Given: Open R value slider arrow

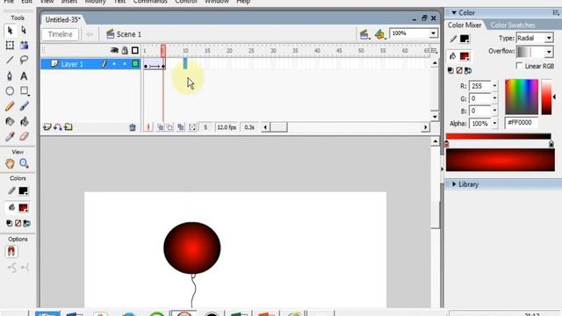Looking at the screenshot, I should (x=494, y=86).
